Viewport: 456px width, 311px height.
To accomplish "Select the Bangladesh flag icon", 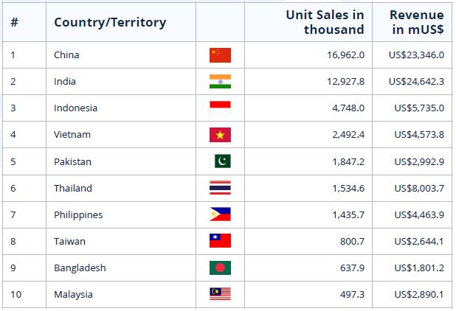I will click(x=220, y=268).
